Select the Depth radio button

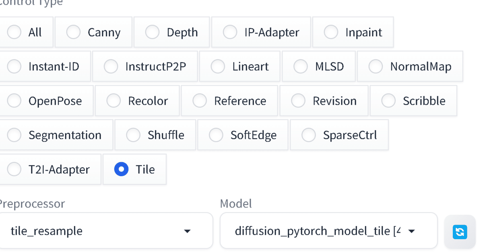click(x=153, y=32)
